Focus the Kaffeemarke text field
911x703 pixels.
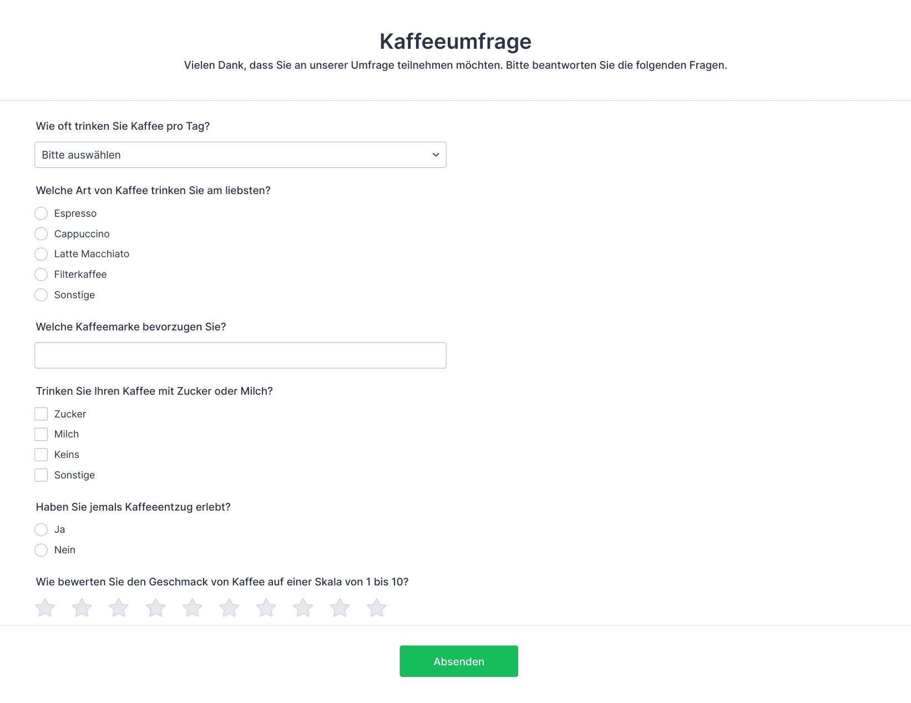point(240,355)
